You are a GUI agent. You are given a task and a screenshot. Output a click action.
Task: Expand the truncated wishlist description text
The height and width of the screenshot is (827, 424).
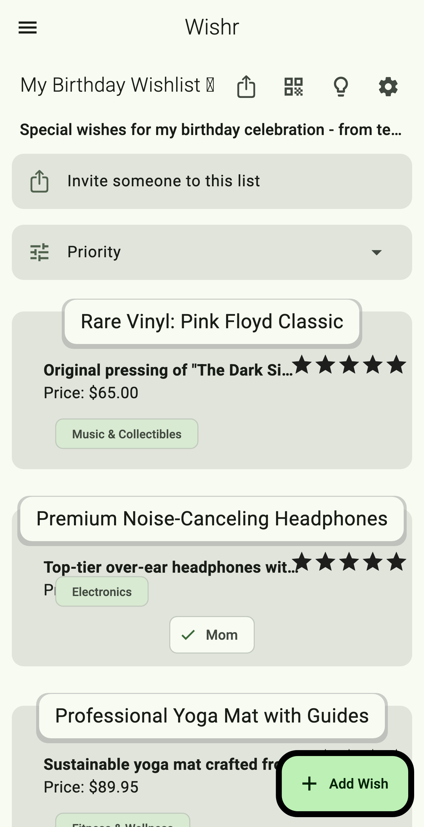[x=211, y=129]
